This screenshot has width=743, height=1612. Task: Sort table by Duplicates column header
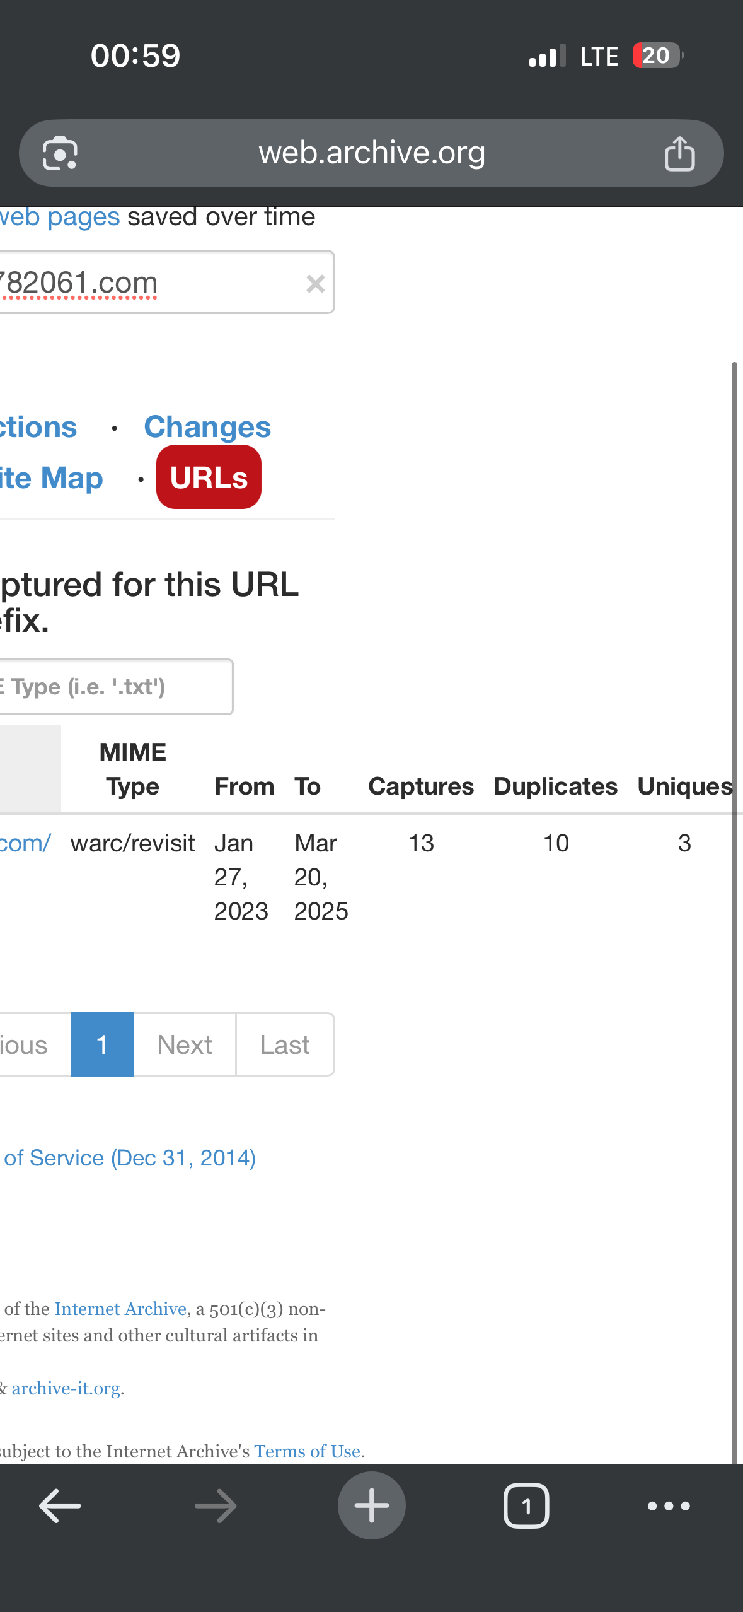coord(555,786)
